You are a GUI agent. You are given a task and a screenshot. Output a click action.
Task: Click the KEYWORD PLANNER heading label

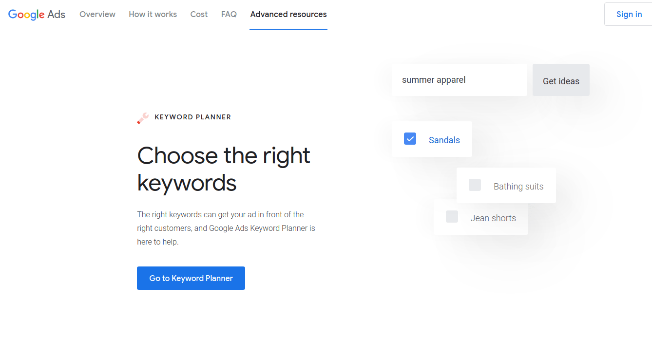[193, 117]
